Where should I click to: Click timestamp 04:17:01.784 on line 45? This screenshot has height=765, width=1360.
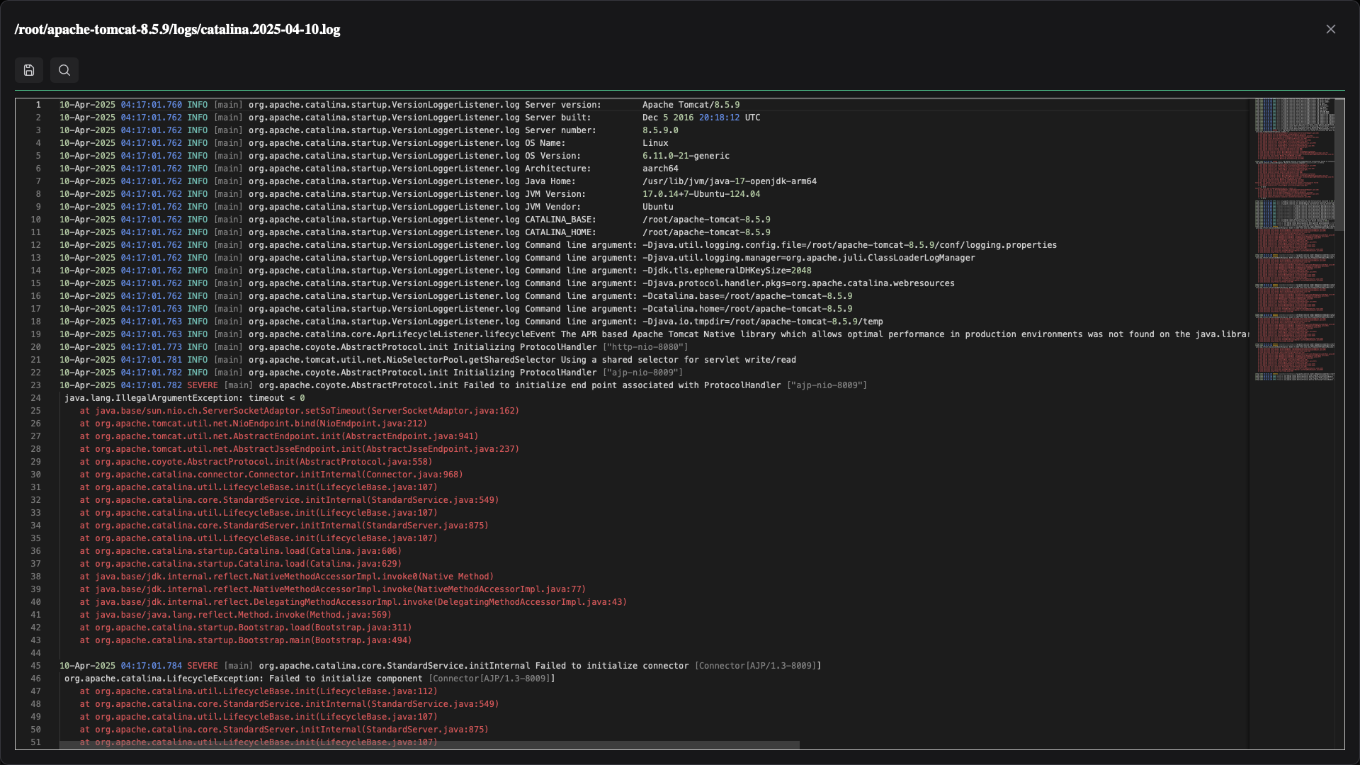pos(152,666)
